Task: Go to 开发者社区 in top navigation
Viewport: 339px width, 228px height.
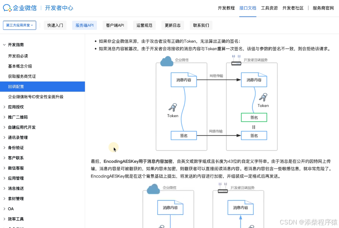Action: pos(293,8)
